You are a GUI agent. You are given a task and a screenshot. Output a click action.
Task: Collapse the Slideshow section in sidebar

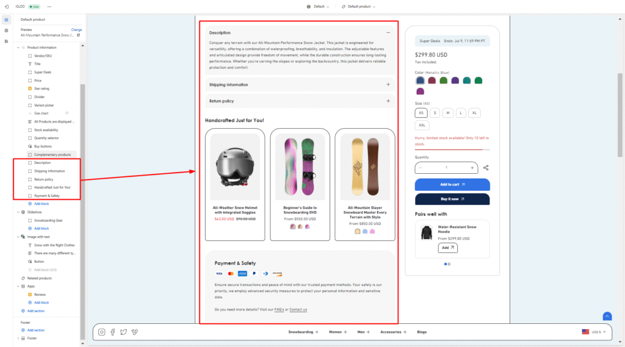click(x=18, y=212)
